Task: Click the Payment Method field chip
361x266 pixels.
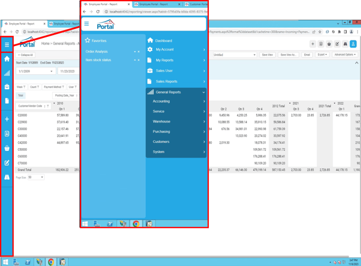Action: tap(54, 87)
